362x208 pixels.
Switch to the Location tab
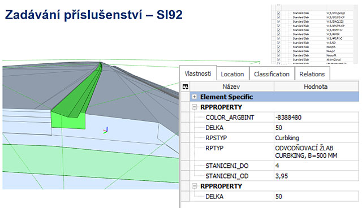tap(232, 74)
